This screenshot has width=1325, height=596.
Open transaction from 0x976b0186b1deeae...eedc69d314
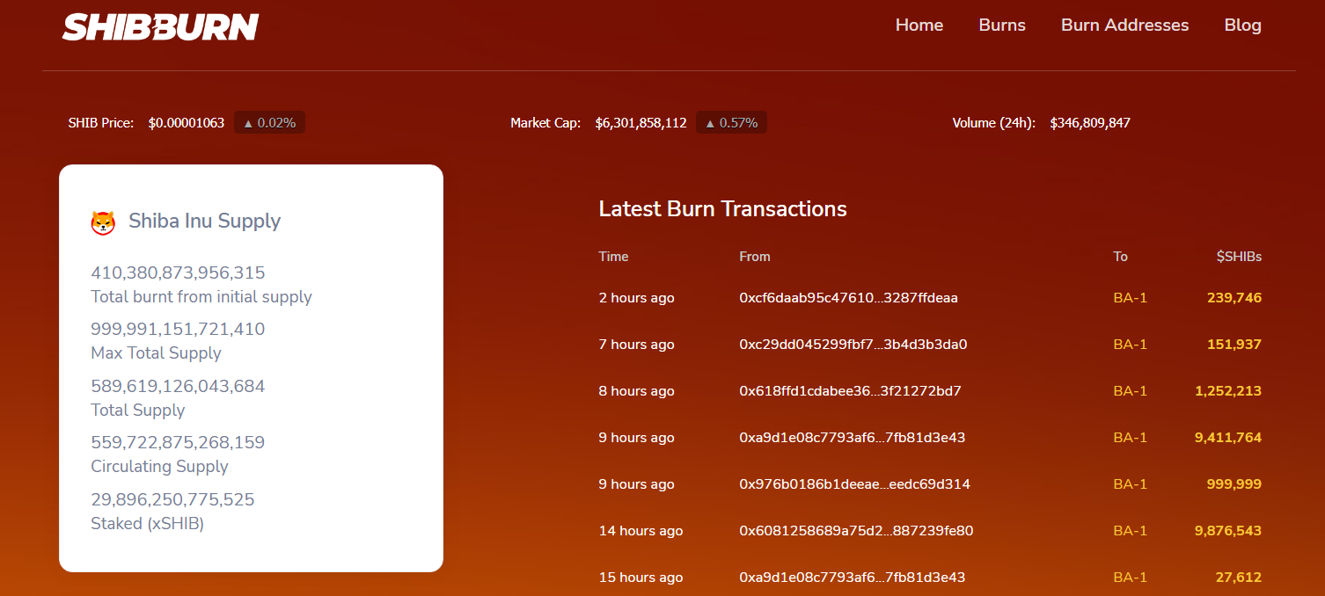coord(854,484)
